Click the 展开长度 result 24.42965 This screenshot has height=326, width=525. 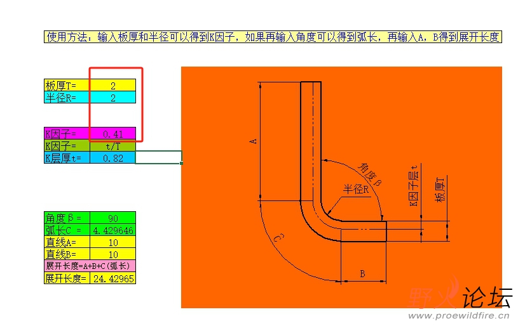click(x=113, y=278)
